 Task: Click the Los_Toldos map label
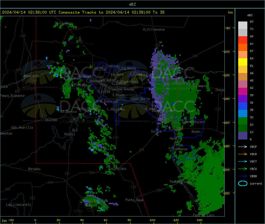point(117,169)
